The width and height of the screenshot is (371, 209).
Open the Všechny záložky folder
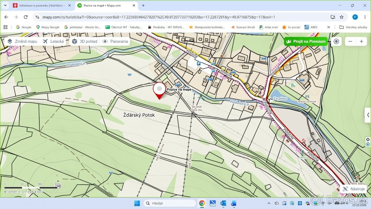click(353, 27)
